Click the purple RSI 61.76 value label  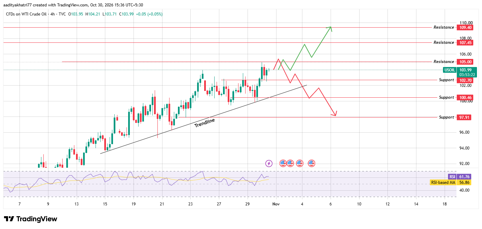(x=459, y=177)
